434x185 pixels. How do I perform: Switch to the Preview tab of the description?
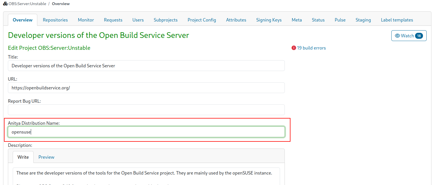(46, 157)
